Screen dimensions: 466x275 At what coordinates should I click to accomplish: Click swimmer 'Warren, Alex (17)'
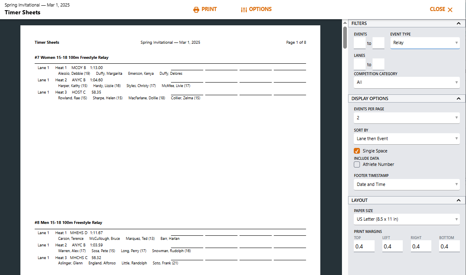(72, 251)
